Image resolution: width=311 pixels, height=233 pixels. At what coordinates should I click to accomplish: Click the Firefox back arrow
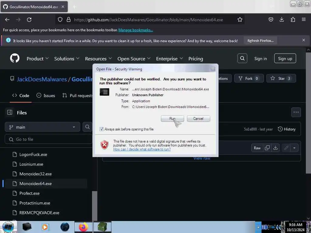[7, 20]
